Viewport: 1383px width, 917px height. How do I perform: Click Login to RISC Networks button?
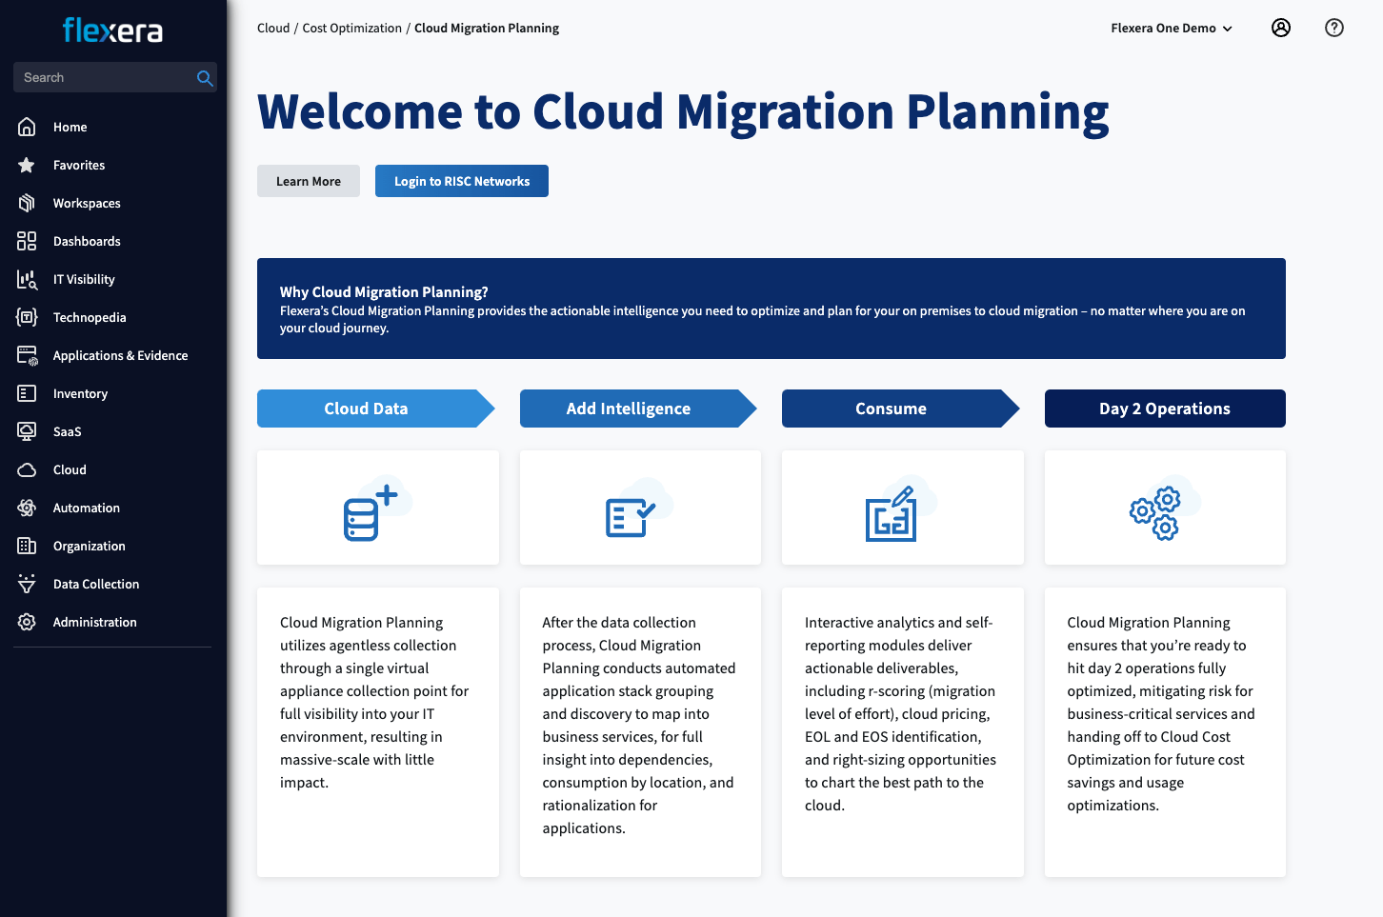coord(461,181)
